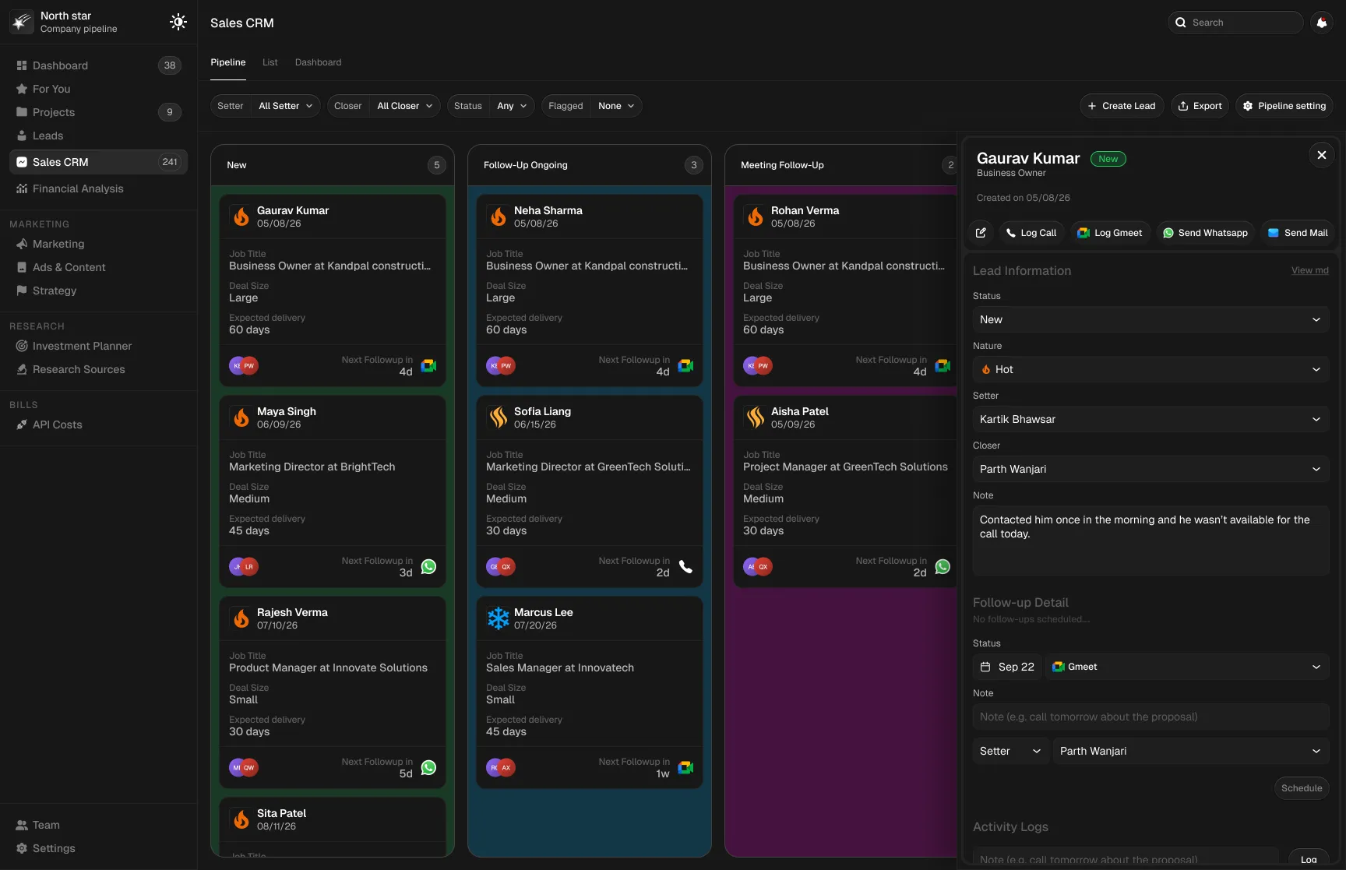Click the follow-up Note input field
The height and width of the screenshot is (870, 1346).
pos(1150,717)
